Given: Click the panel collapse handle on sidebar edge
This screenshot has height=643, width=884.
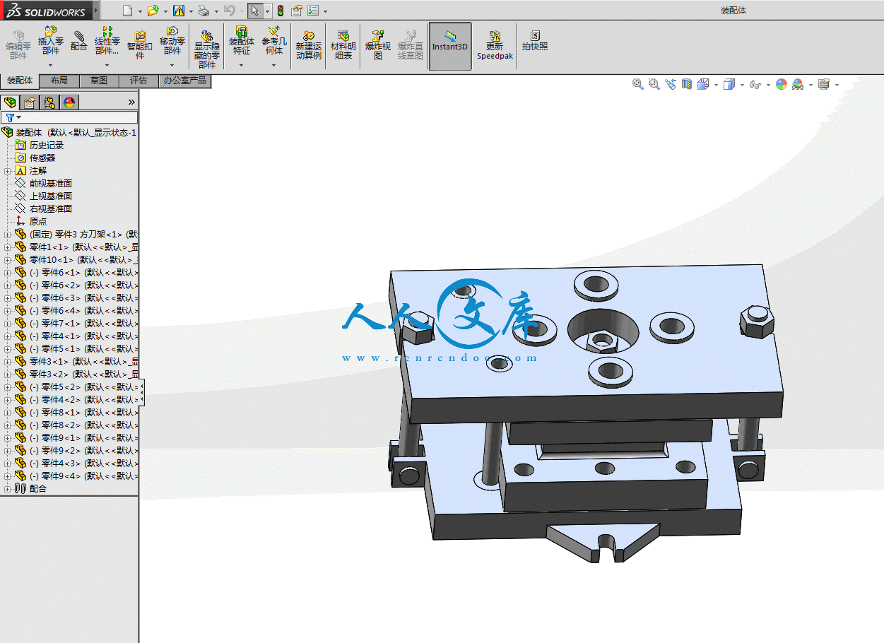Looking at the screenshot, I should point(142,394).
